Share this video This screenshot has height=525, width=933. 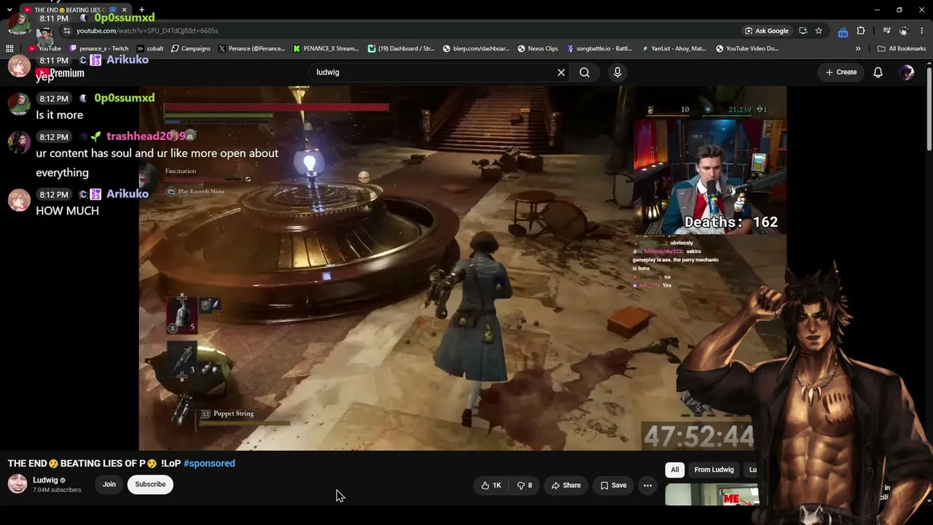(566, 486)
